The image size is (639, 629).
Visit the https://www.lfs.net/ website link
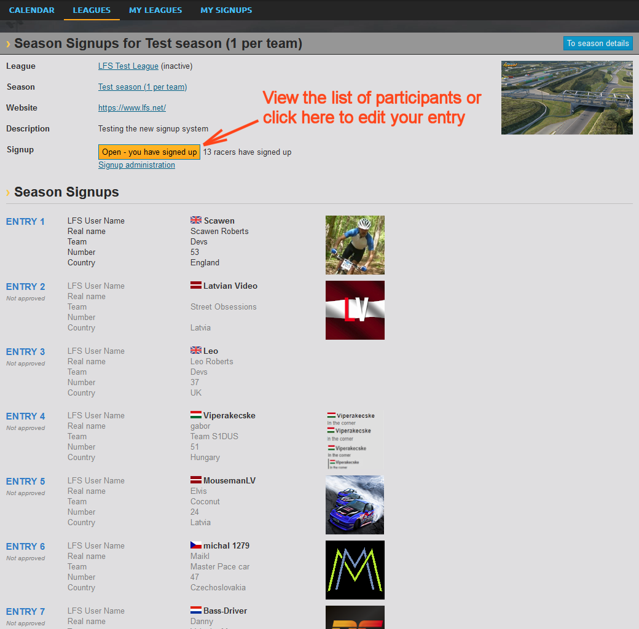point(132,107)
